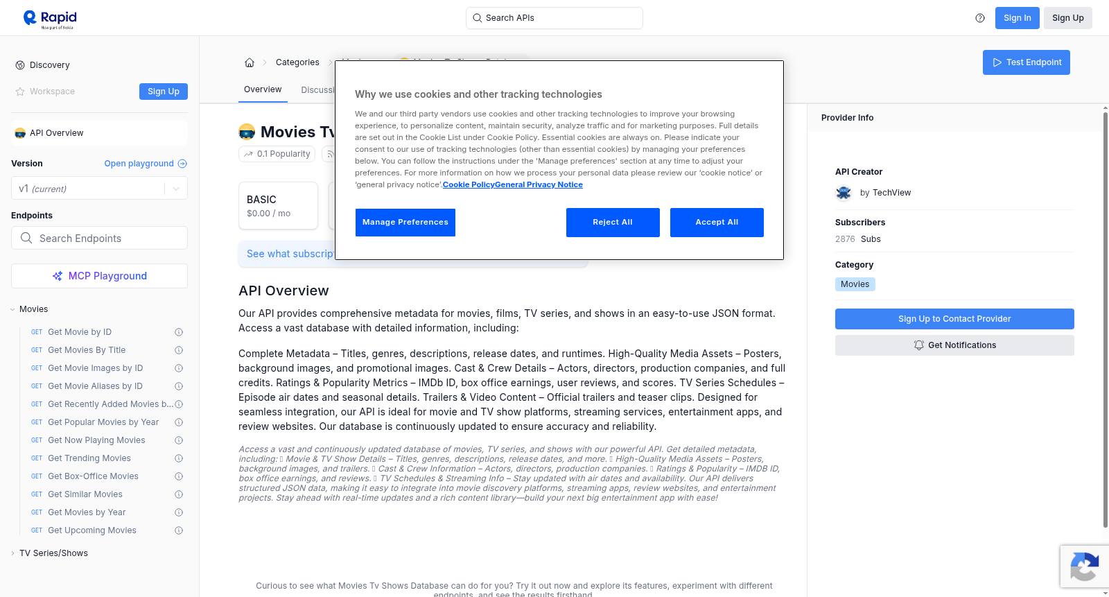The image size is (1109, 597).
Task: Click Sign Up to Contact Provider
Action: (x=954, y=319)
